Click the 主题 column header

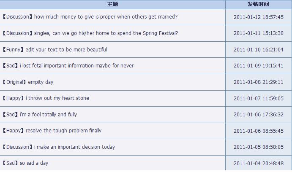(112, 4)
